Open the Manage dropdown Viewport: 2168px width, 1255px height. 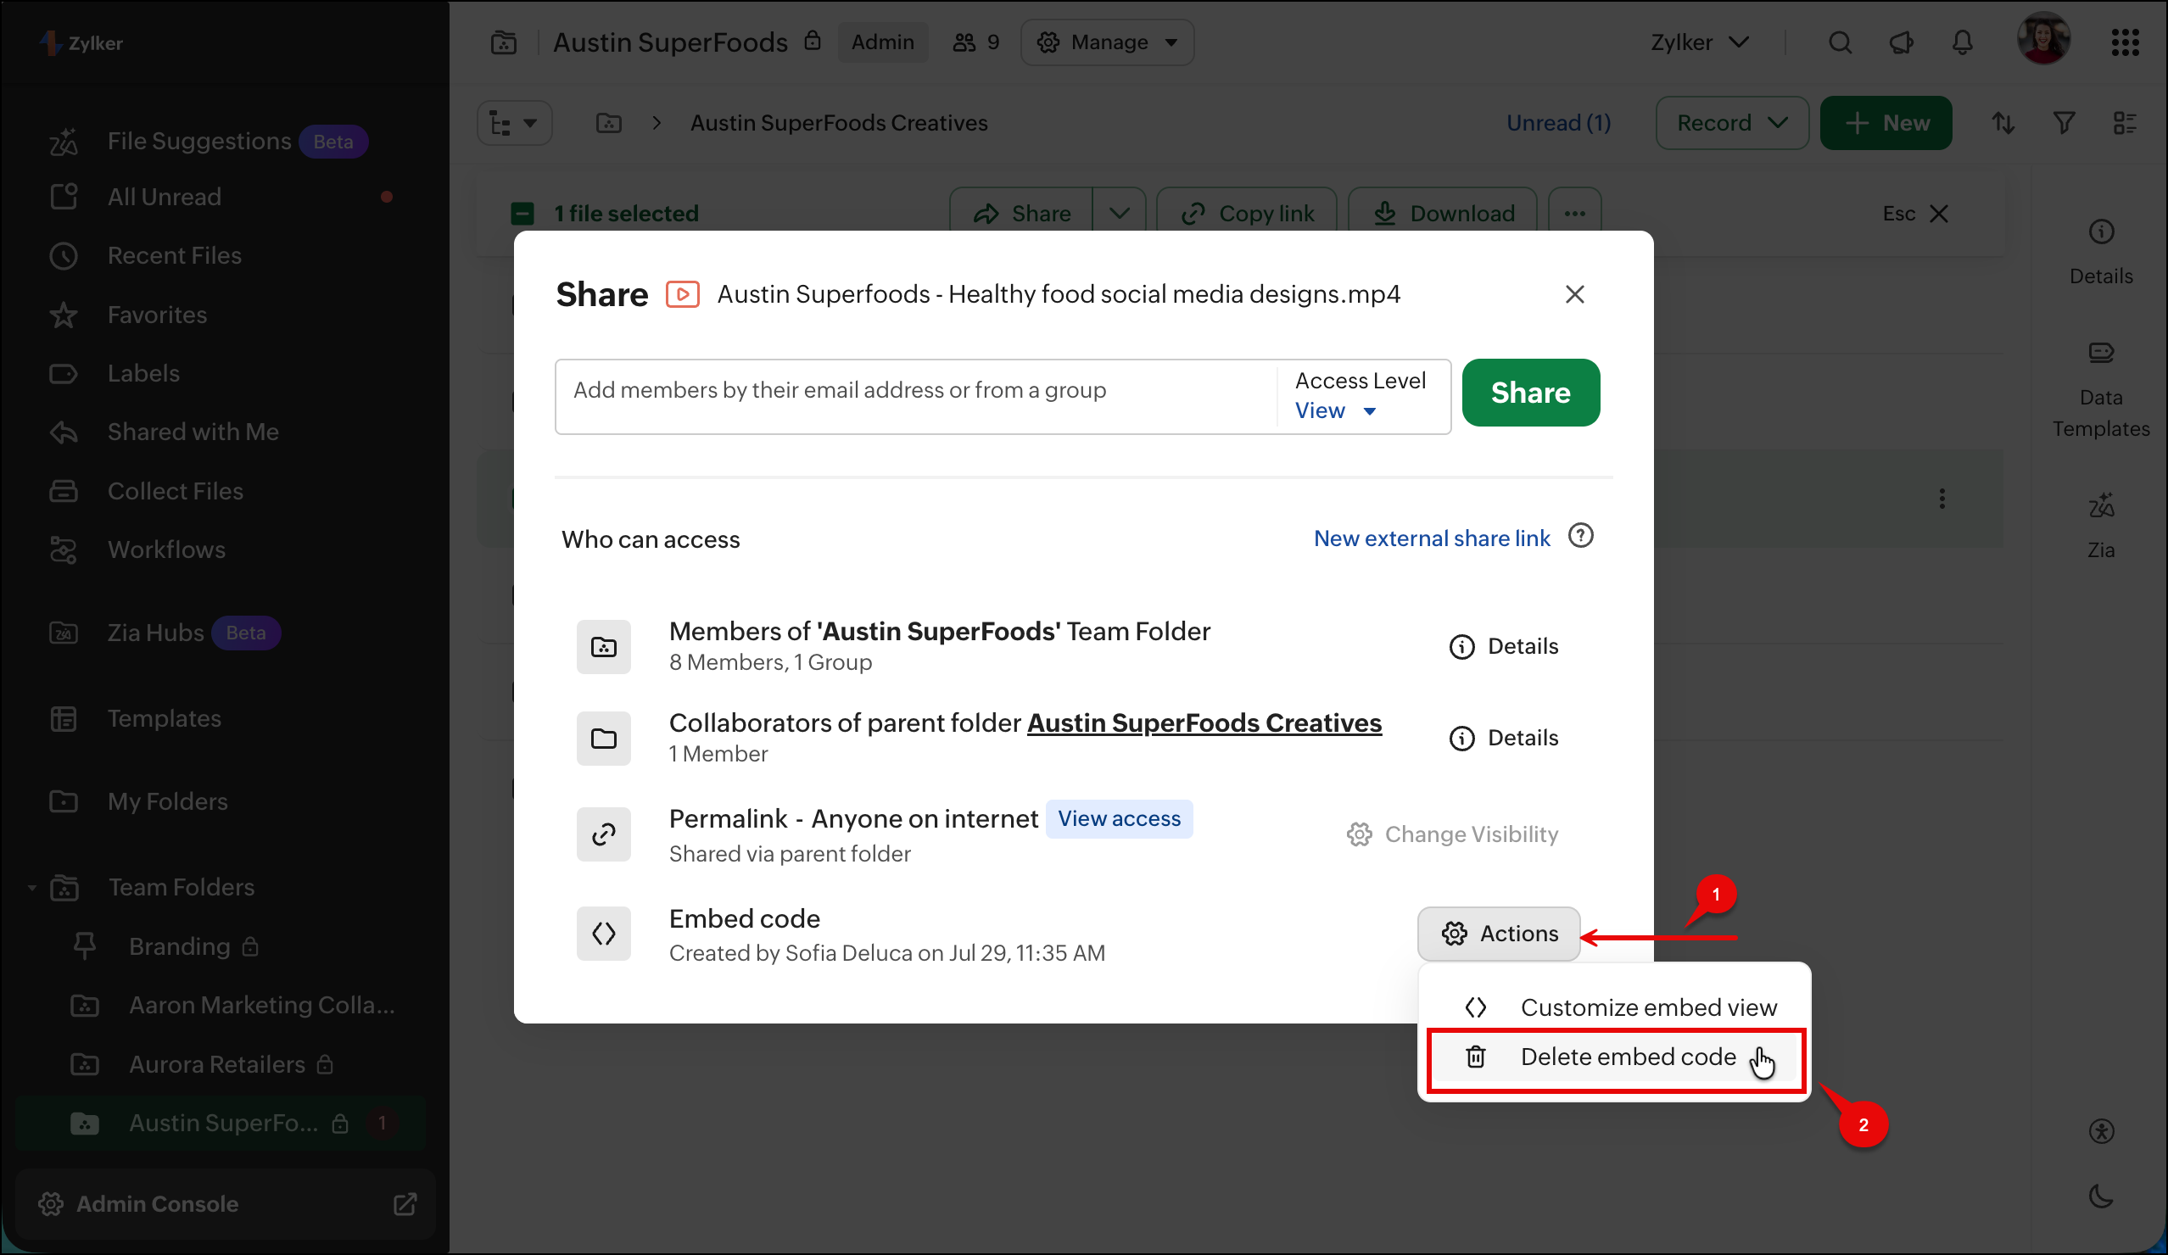pyautogui.click(x=1107, y=42)
